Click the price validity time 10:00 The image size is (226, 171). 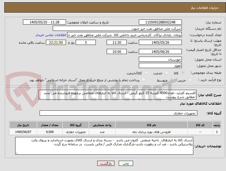117,51
